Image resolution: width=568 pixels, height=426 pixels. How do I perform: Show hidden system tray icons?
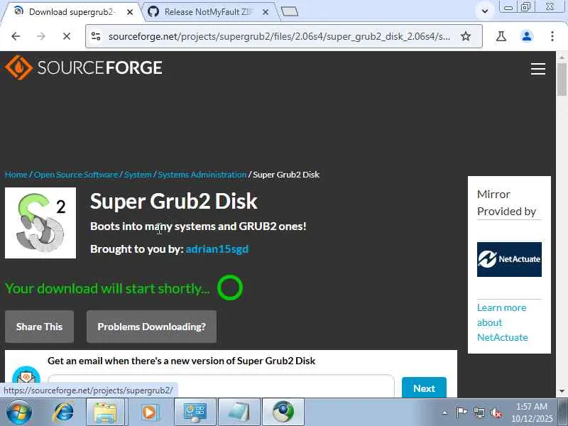tap(445, 413)
